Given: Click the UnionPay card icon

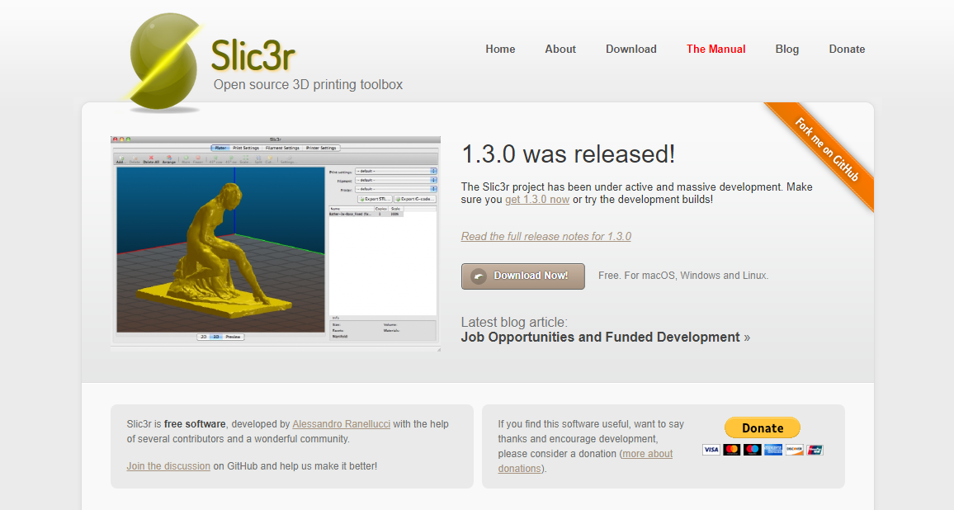Looking at the screenshot, I should [815, 450].
